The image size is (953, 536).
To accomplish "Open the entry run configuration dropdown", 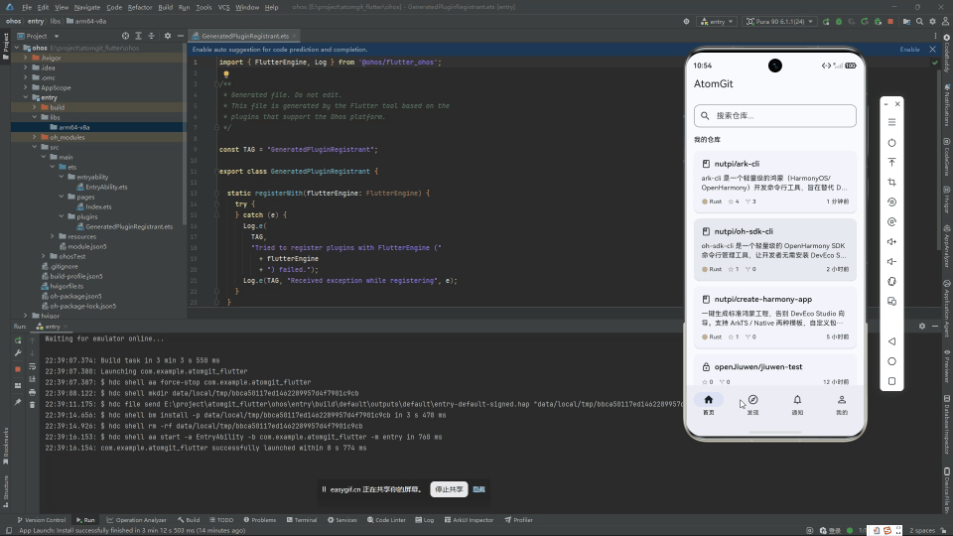I will click(x=717, y=21).
